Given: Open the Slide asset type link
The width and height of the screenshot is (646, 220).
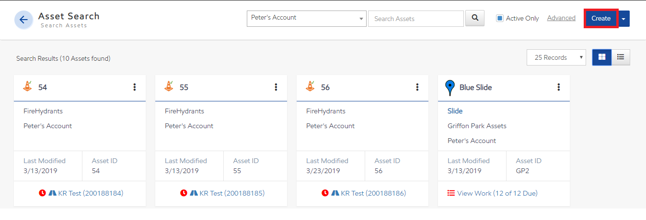Looking at the screenshot, I should coord(455,111).
